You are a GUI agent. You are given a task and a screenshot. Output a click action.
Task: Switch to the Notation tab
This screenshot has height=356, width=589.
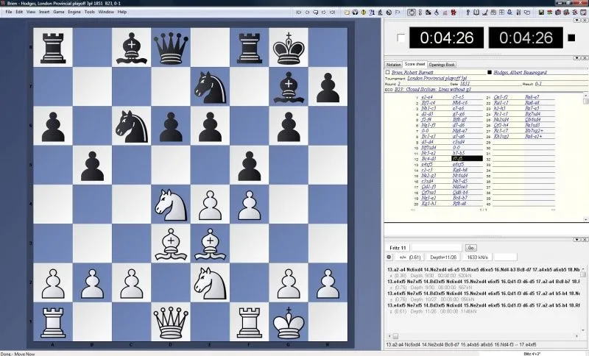394,65
